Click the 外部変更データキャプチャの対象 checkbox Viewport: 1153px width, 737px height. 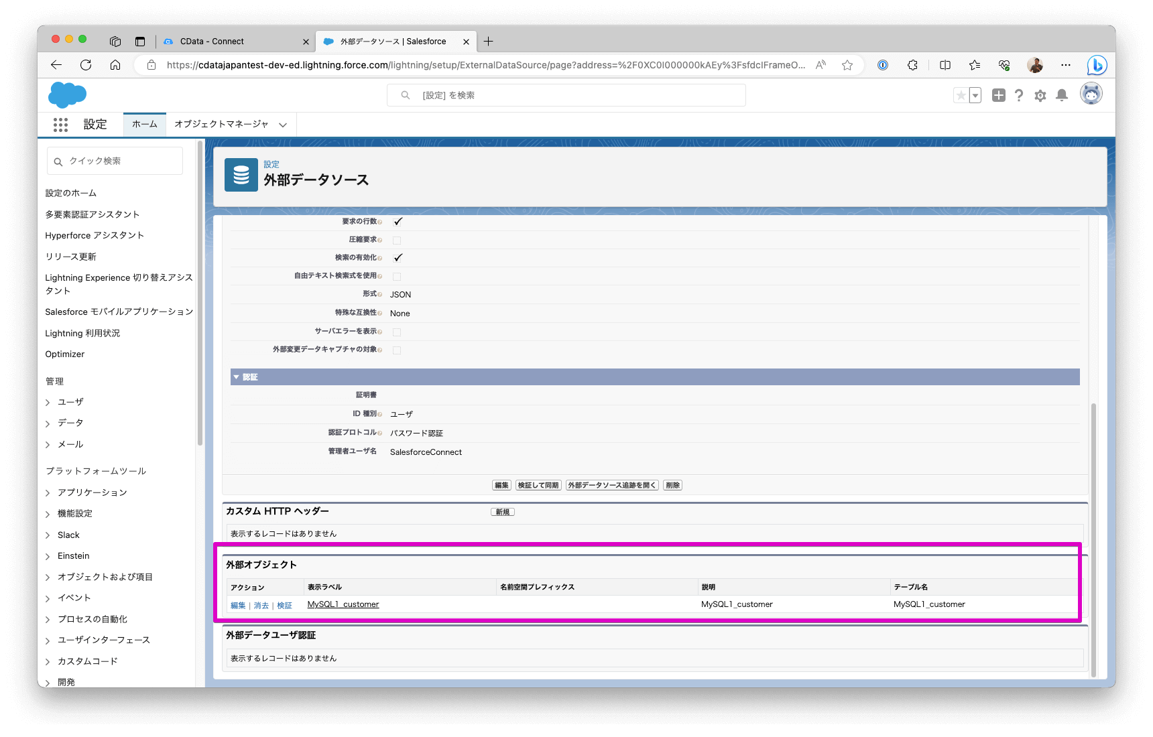397,350
